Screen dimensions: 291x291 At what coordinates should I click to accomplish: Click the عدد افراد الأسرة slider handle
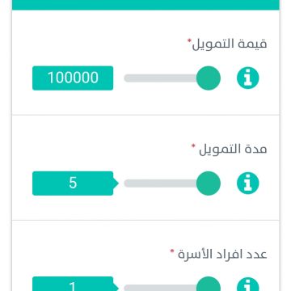[x=209, y=285]
